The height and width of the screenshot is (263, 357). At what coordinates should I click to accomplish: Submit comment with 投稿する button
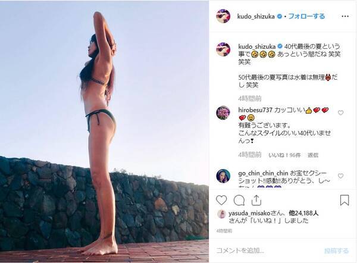click(x=336, y=251)
